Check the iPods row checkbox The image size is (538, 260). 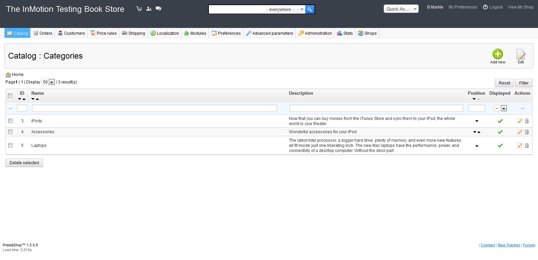coord(10,121)
